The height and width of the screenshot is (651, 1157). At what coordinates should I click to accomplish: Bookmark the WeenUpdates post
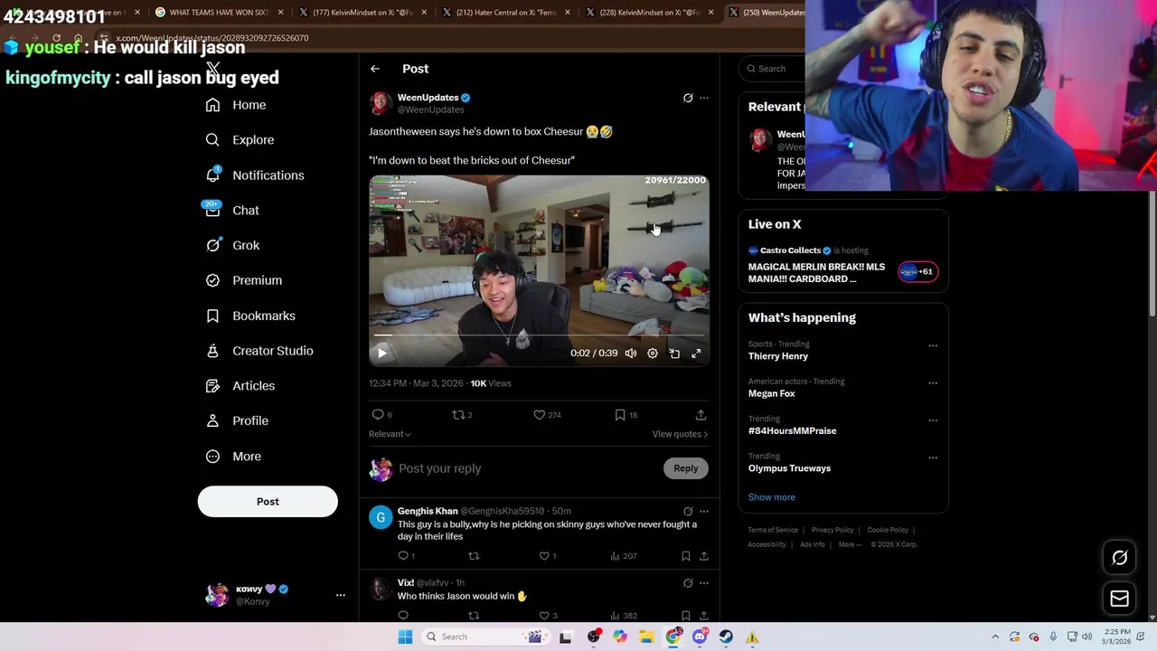click(x=620, y=415)
